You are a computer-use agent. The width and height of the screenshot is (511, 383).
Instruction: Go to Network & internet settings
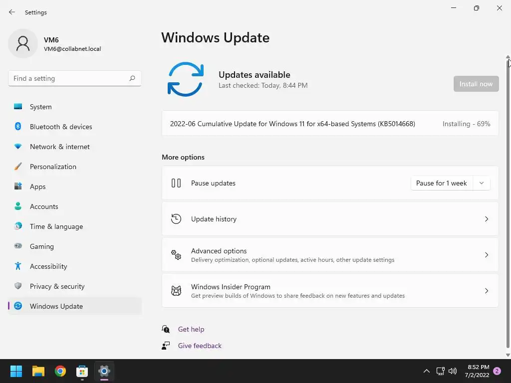pyautogui.click(x=75, y=147)
